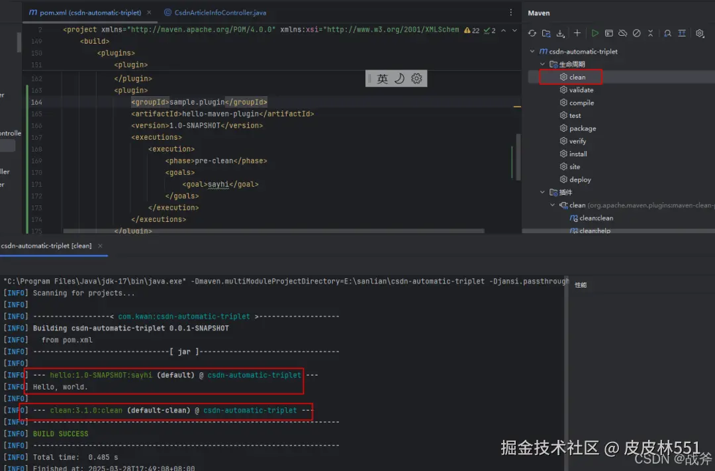Collapse the 插件 plugins folder
715x471 pixels.
tap(542, 192)
